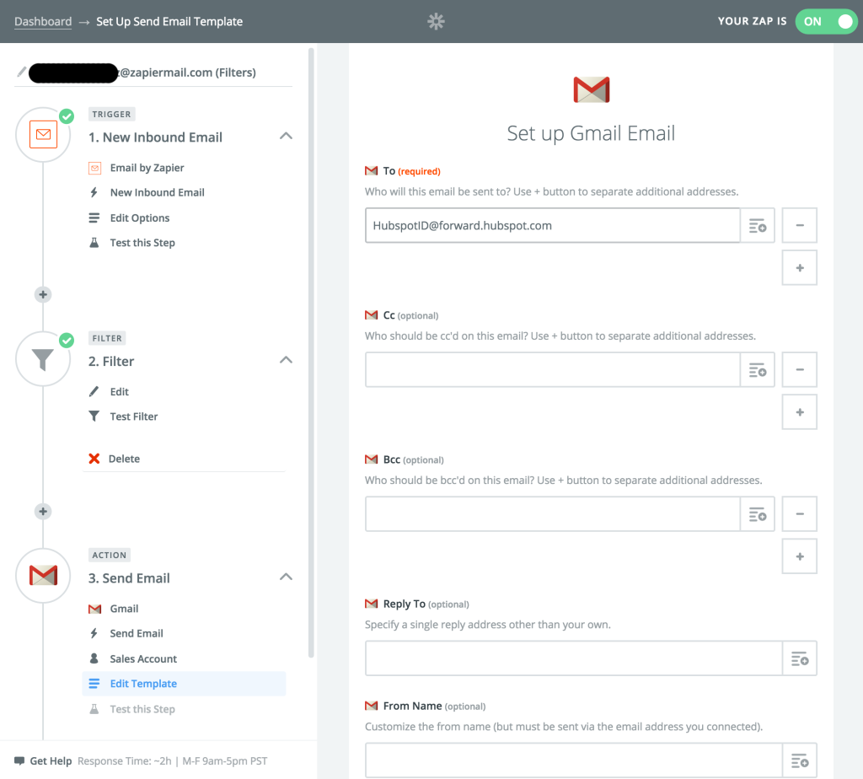Remove the Cc address row
This screenshot has width=863, height=779.
tap(799, 369)
